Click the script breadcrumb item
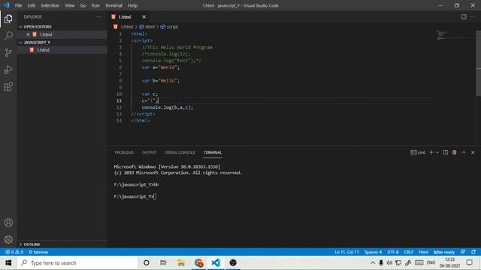Viewport: 481px width, 270px height. click(169, 27)
